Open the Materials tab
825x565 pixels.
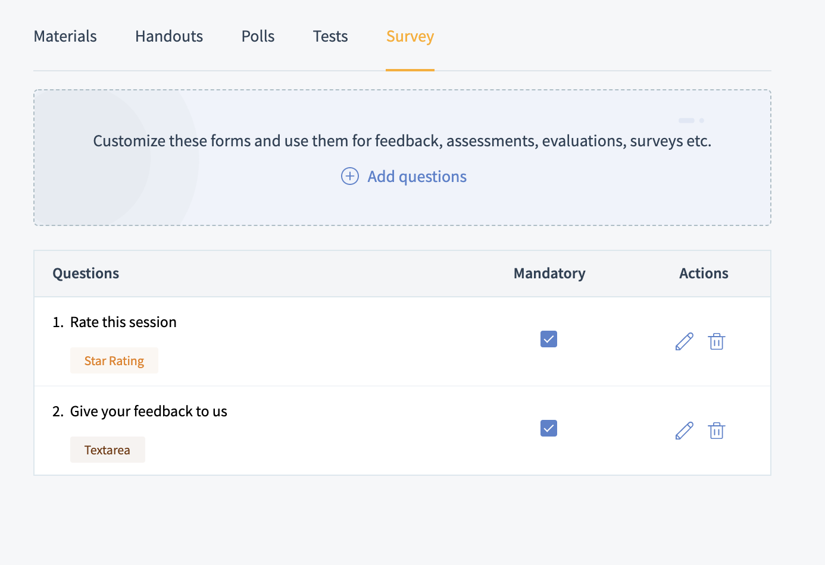65,36
